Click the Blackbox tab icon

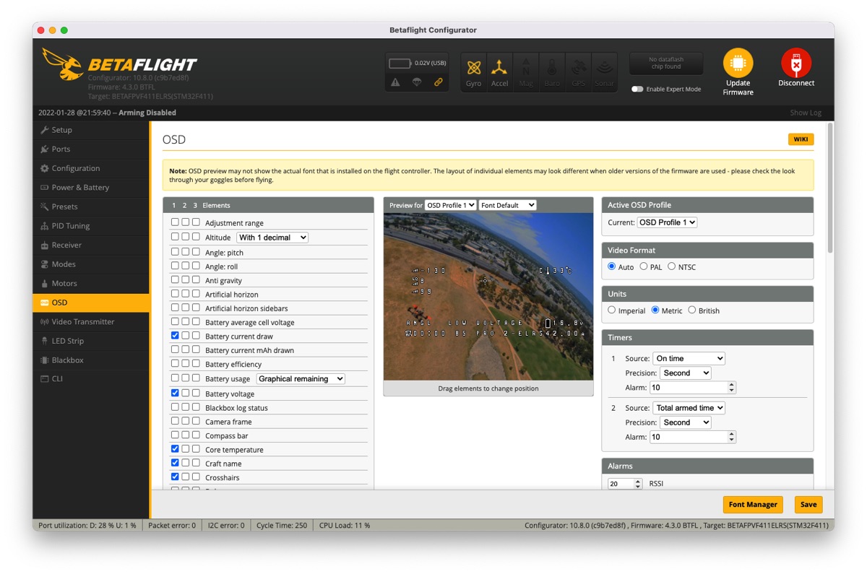click(x=45, y=360)
